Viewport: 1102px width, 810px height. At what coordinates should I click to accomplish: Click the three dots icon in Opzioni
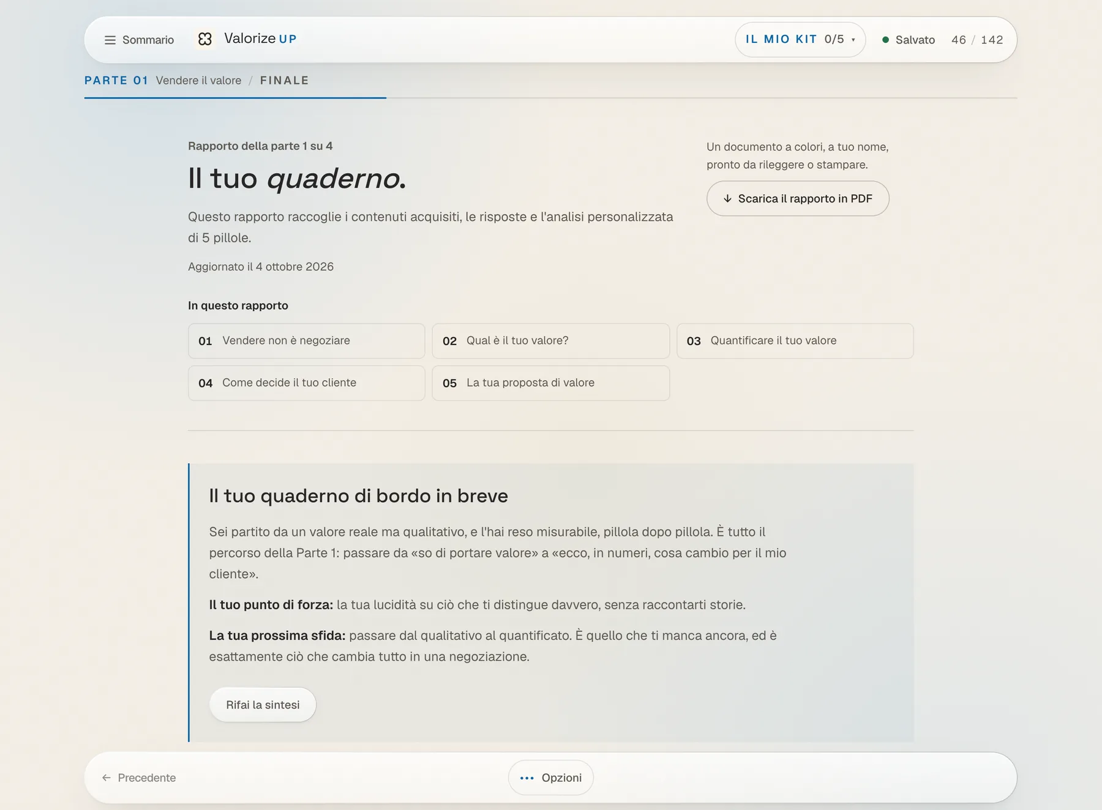527,778
